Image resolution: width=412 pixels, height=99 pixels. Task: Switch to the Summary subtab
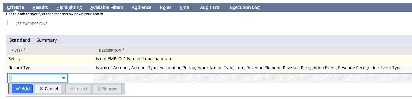coord(47,40)
